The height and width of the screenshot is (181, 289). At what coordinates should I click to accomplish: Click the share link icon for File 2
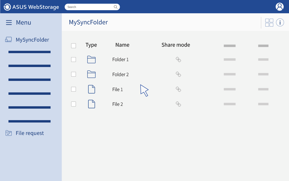pyautogui.click(x=178, y=104)
